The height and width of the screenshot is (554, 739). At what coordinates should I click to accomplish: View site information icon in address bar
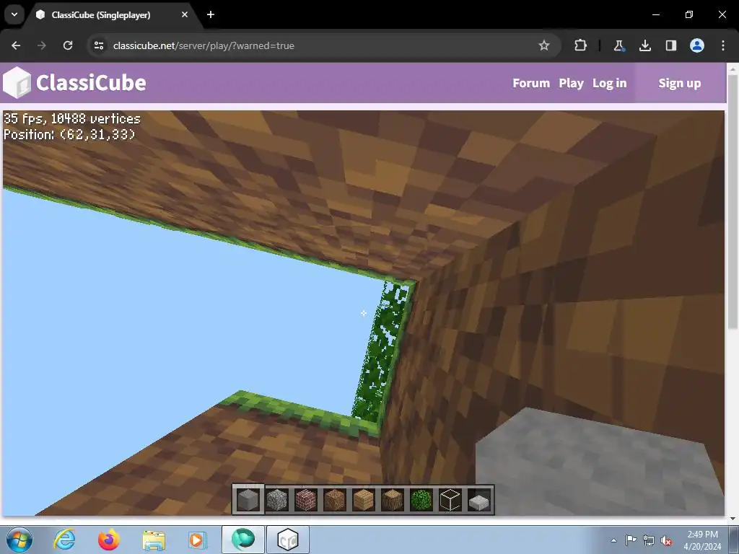99,45
